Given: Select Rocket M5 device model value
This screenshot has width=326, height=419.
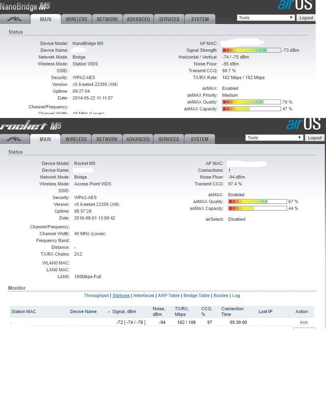Looking at the screenshot, I should tap(85, 163).
